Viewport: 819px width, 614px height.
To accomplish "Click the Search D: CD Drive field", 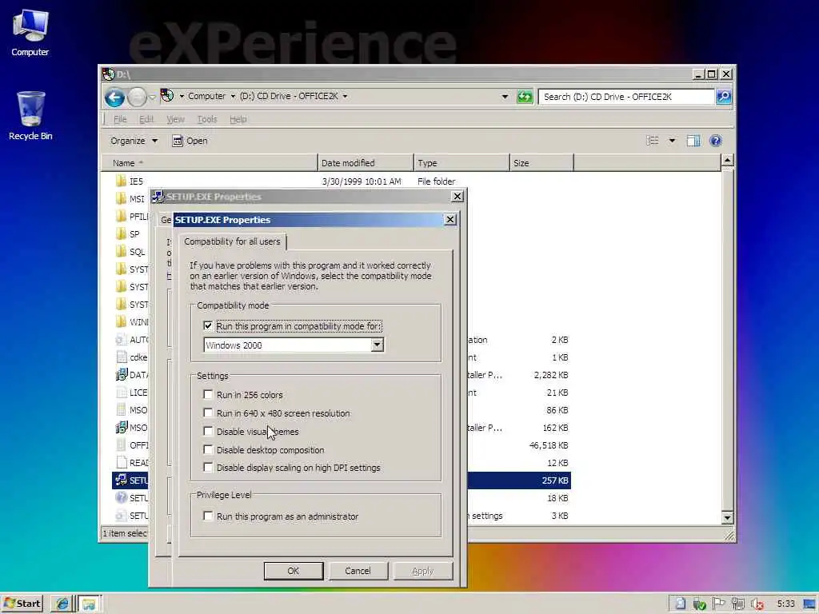I will 626,97.
